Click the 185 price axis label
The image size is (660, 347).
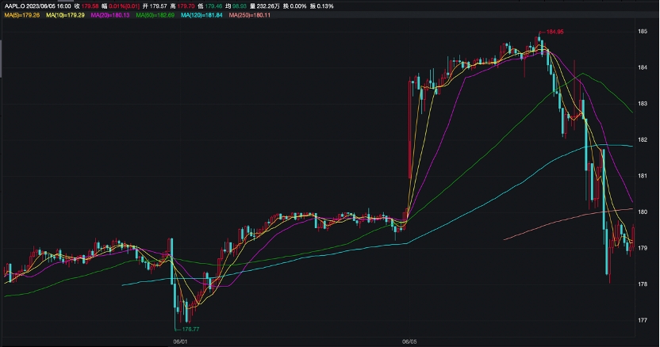tap(643, 32)
